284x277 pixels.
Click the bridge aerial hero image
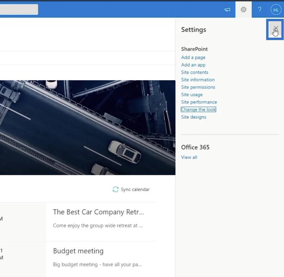tap(88, 127)
